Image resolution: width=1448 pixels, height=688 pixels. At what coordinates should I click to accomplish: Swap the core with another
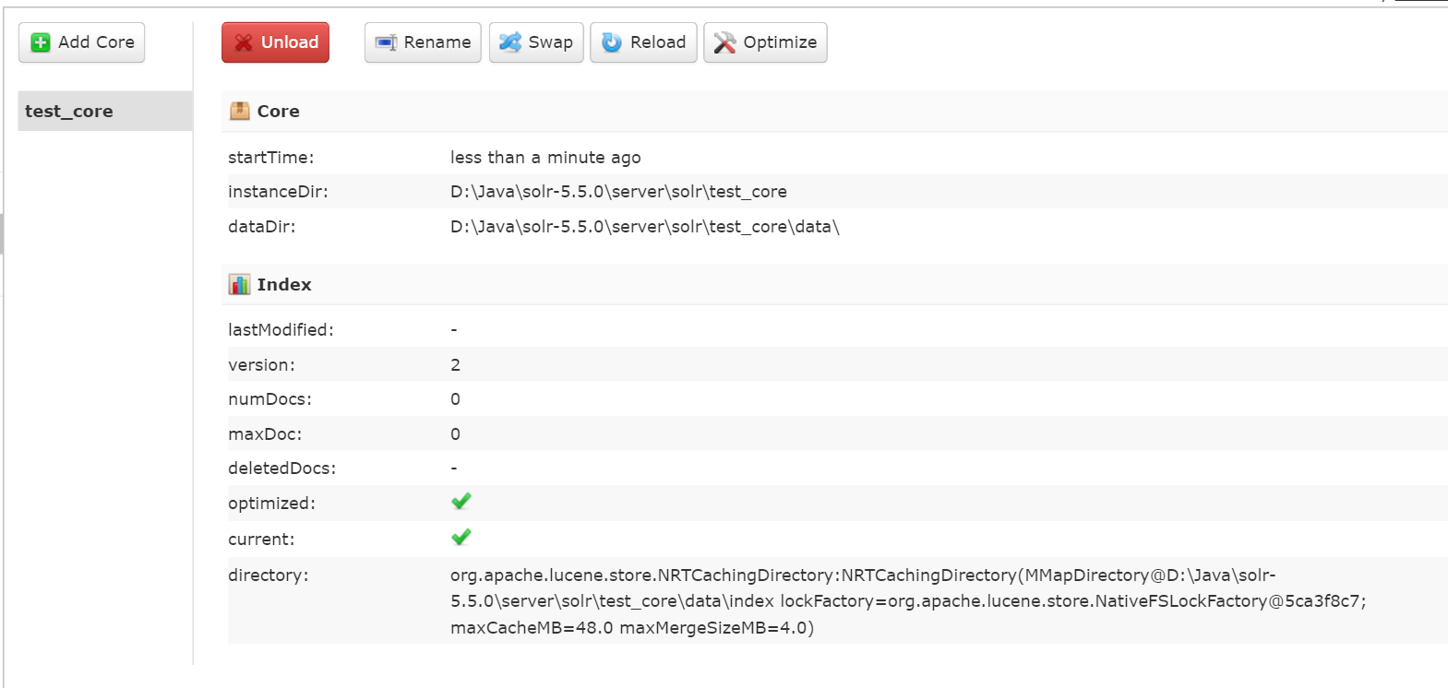coord(536,42)
